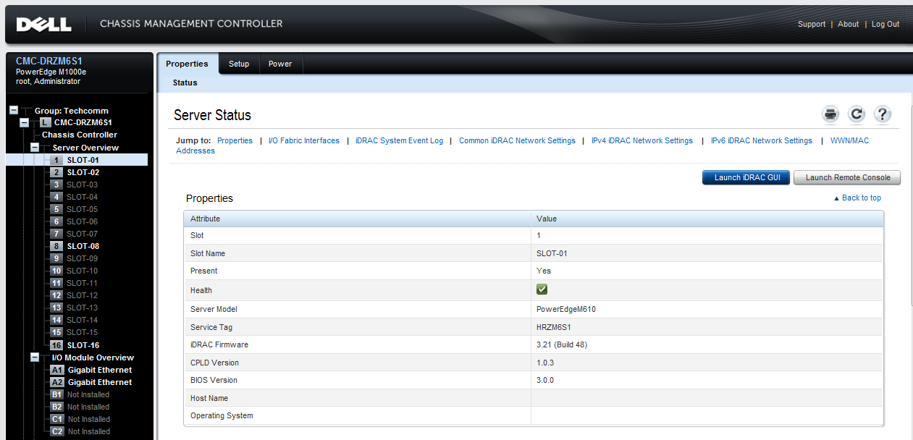Screen dimensions: 913x440
Task: Jump to the Properties section
Action: click(x=235, y=140)
